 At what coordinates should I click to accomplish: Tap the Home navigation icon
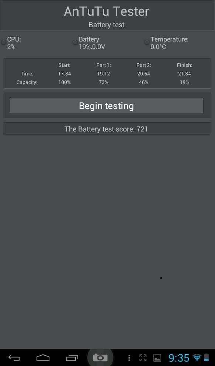(43, 358)
